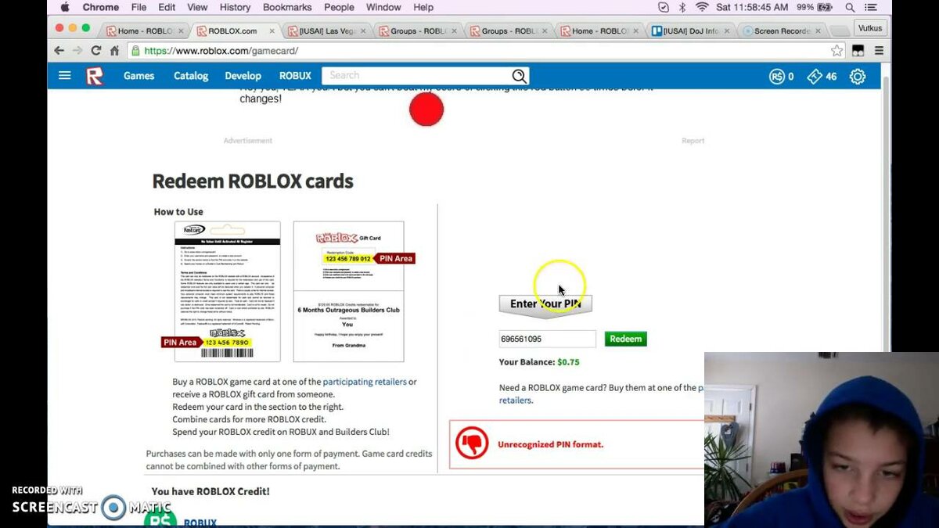Open the Chrome menu three-line icon
Image resolution: width=939 pixels, height=528 pixels.
click(879, 51)
